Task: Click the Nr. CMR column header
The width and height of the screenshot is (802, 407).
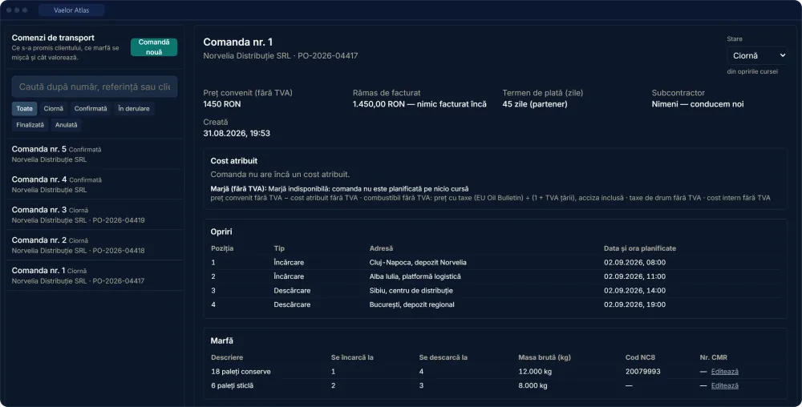Action: point(714,357)
